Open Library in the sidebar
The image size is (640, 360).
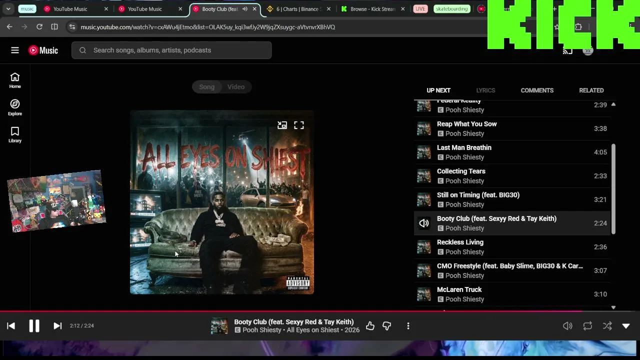[x=15, y=134]
